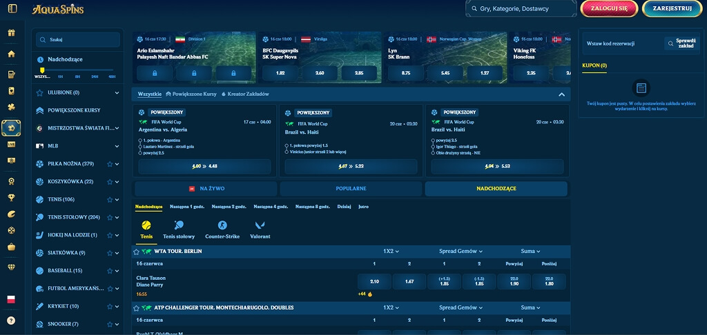Viewport: 707px width, 335px height.
Task: Click the ZALOGUJ SIĘ button
Action: click(x=609, y=8)
